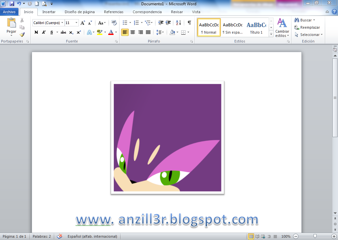Switch to the Insertar tab
Viewport: 338px width, 240px height.
coord(49,12)
